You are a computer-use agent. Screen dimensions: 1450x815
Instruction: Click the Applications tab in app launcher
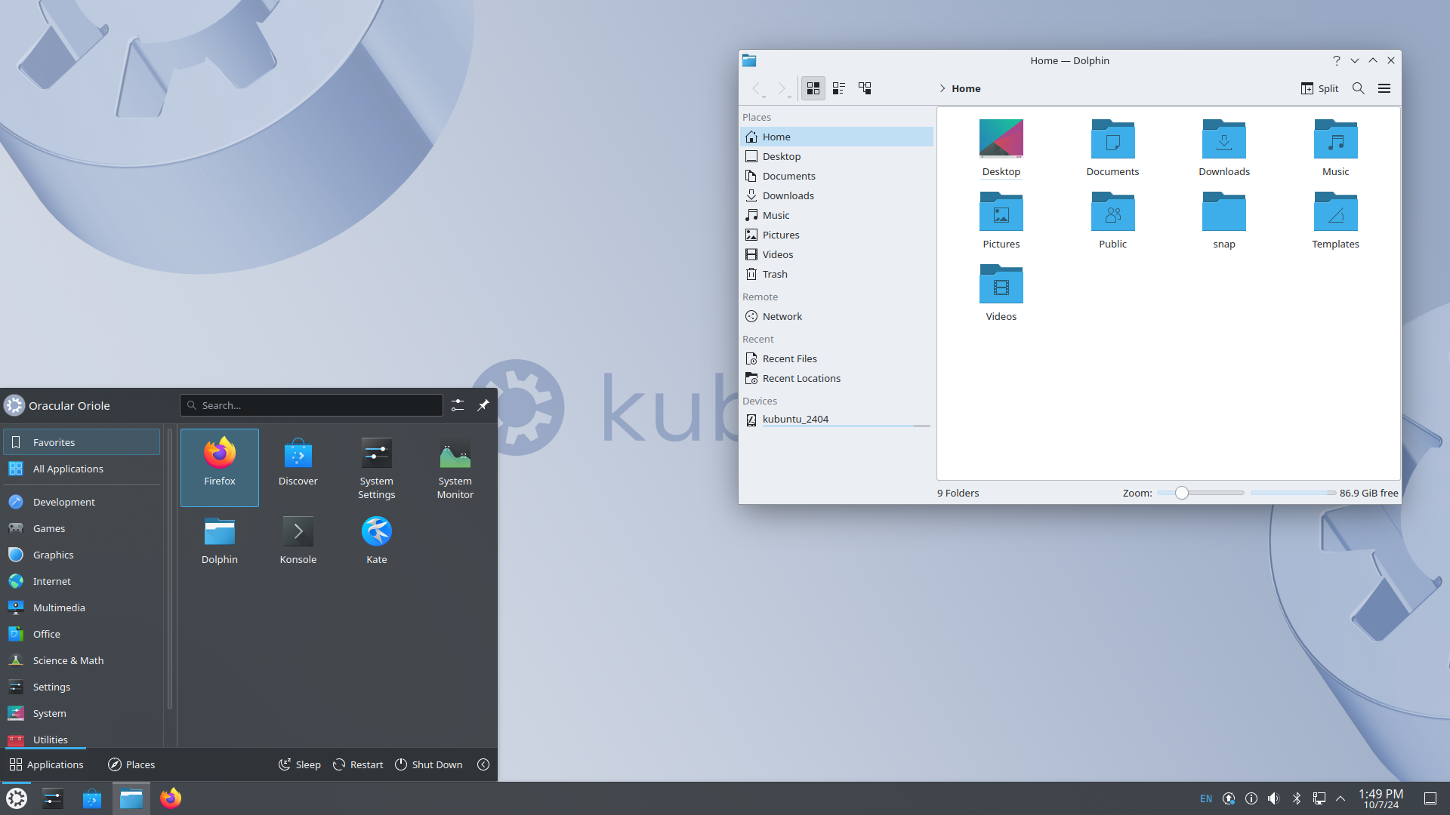[47, 763]
